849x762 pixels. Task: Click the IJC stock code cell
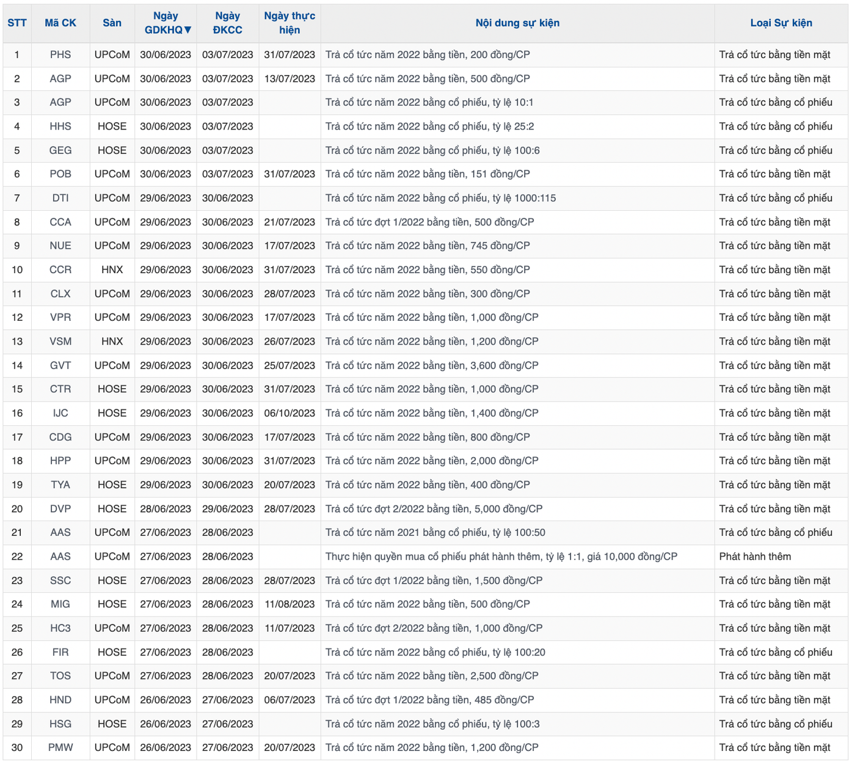tap(60, 413)
